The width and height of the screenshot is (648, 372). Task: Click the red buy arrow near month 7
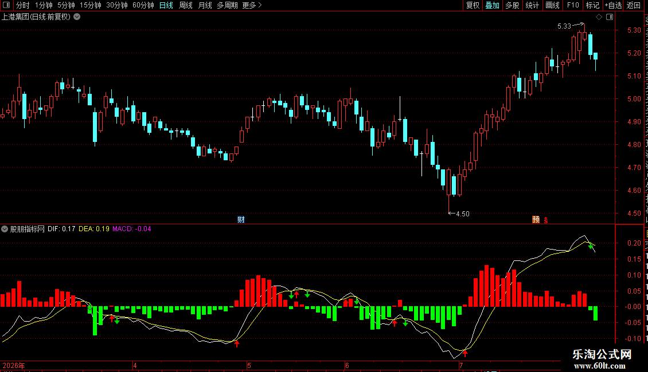click(x=465, y=353)
